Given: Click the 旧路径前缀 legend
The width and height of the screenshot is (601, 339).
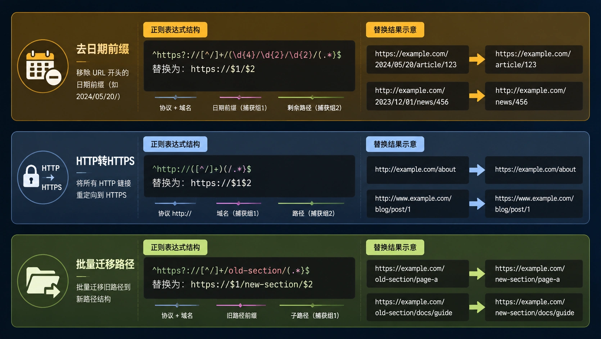Looking at the screenshot, I should tap(241, 316).
